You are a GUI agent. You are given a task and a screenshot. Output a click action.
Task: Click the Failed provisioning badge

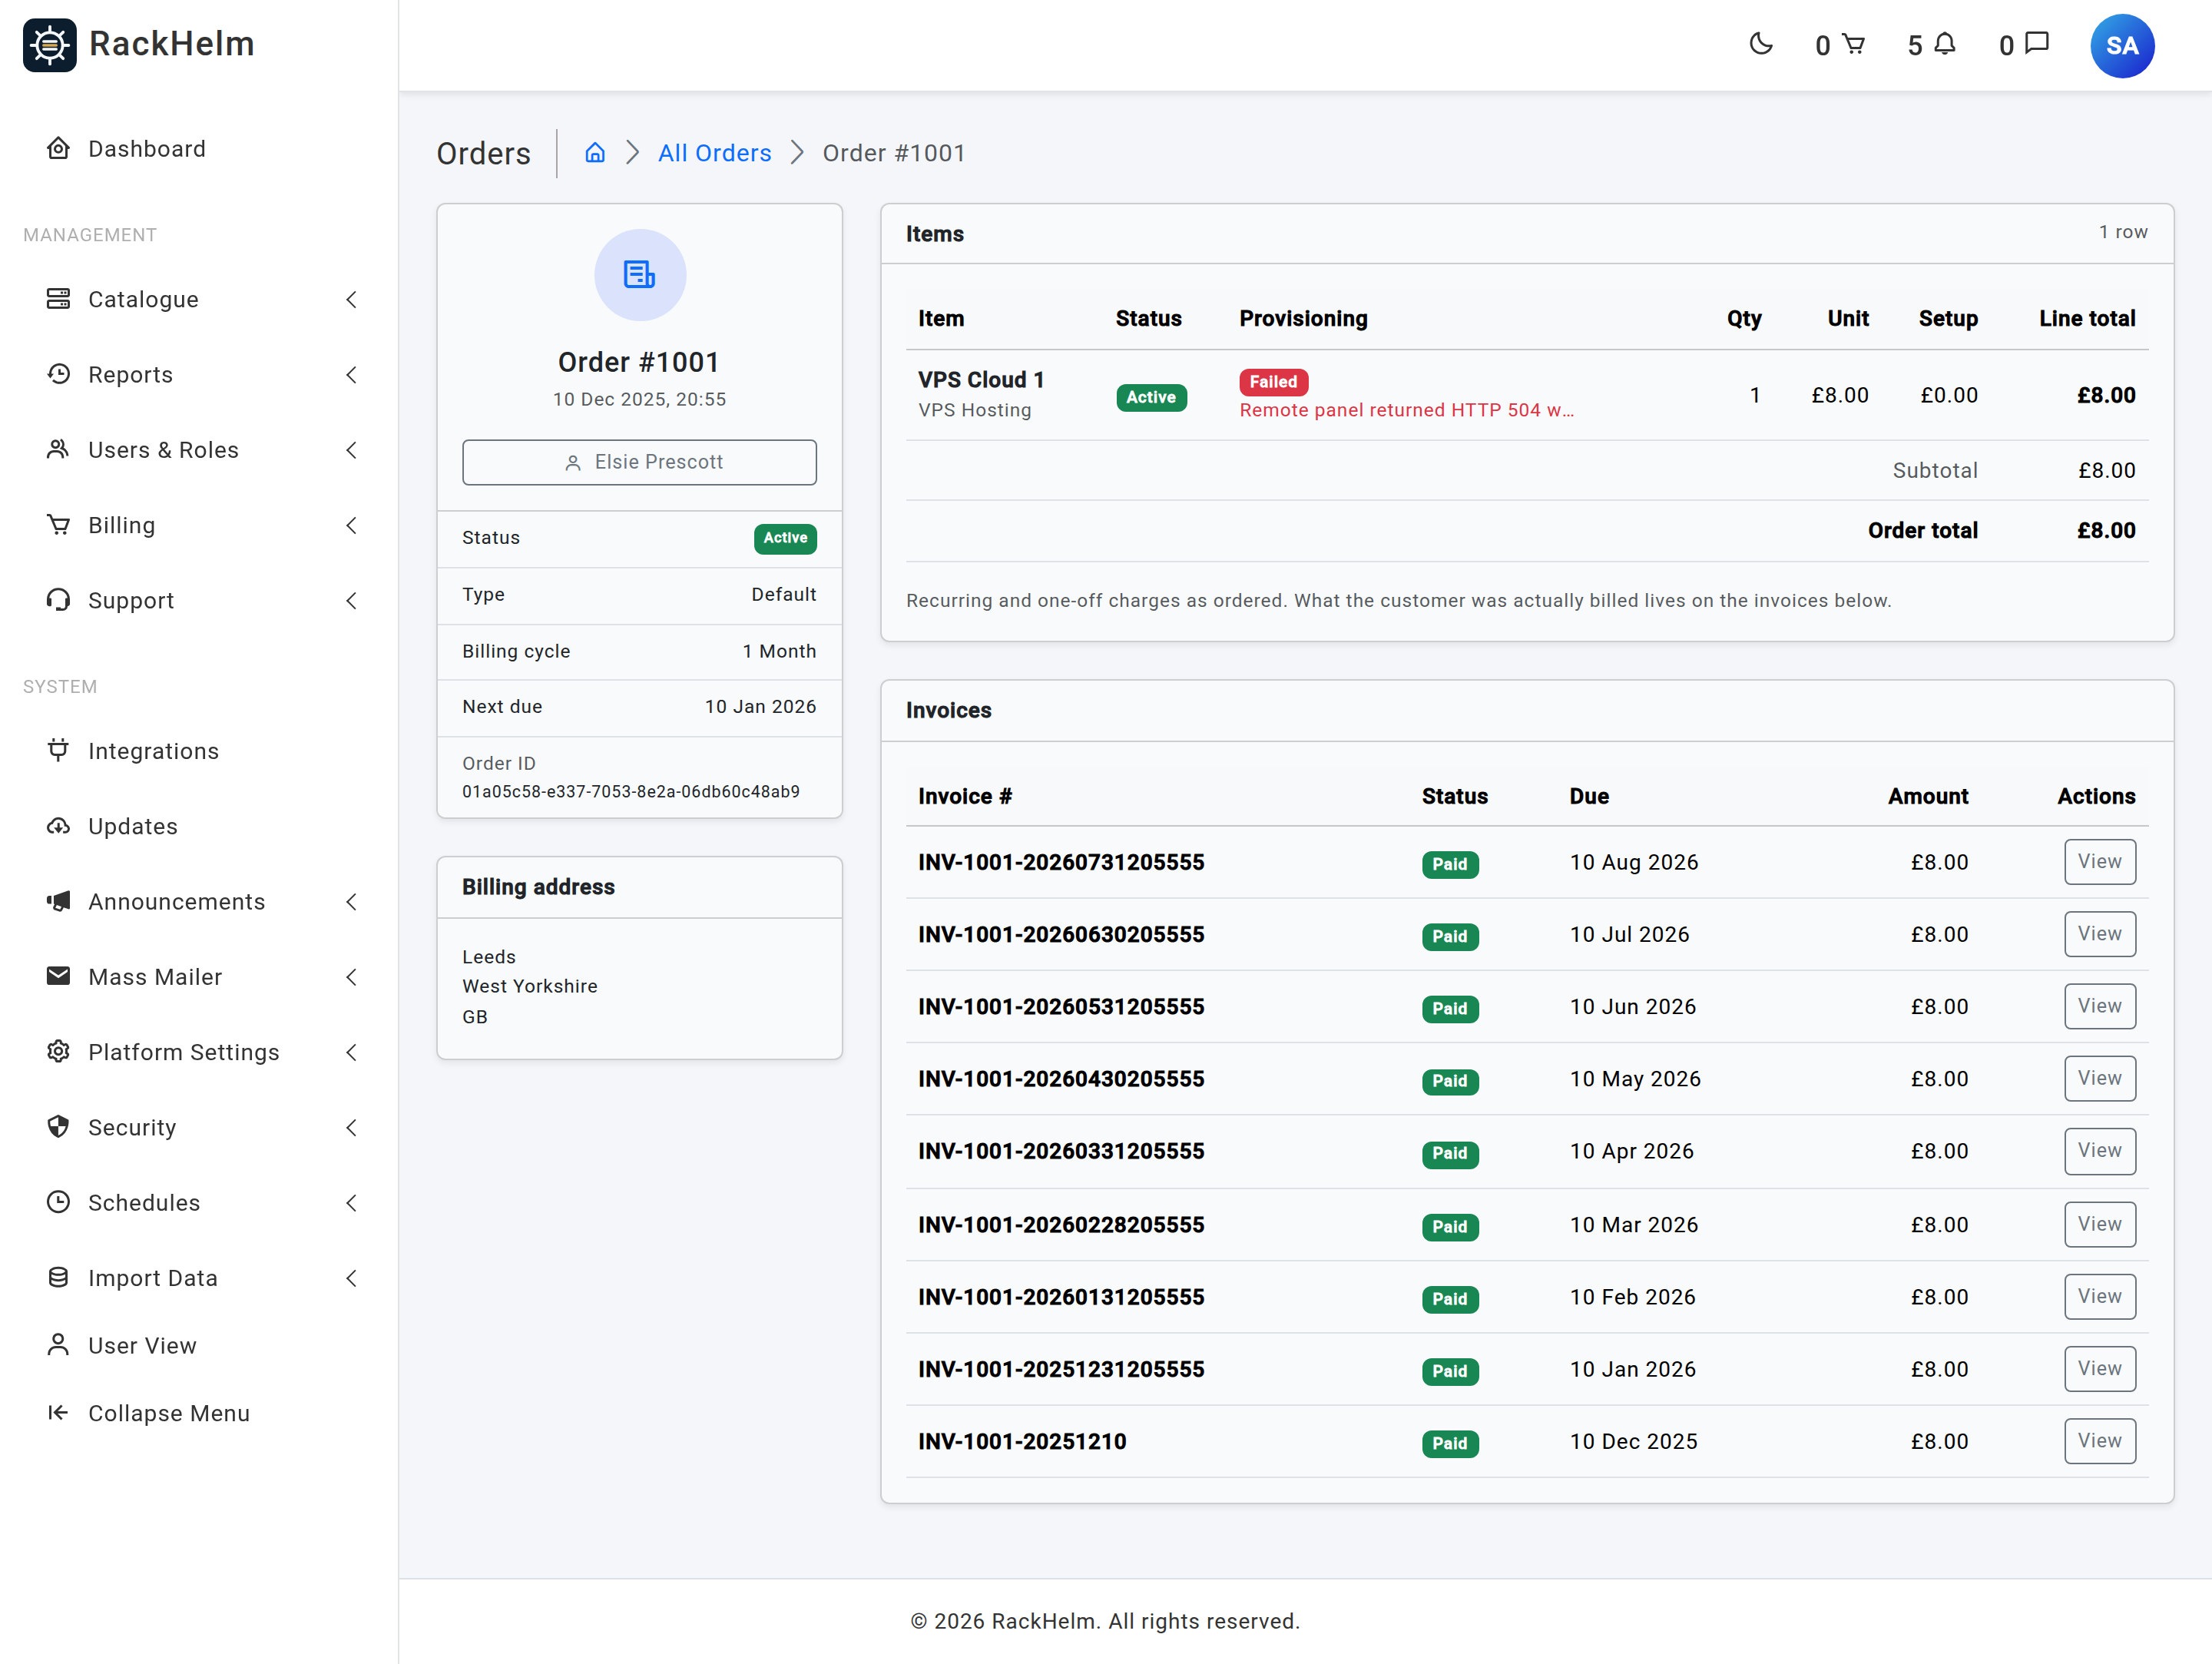tap(1273, 381)
